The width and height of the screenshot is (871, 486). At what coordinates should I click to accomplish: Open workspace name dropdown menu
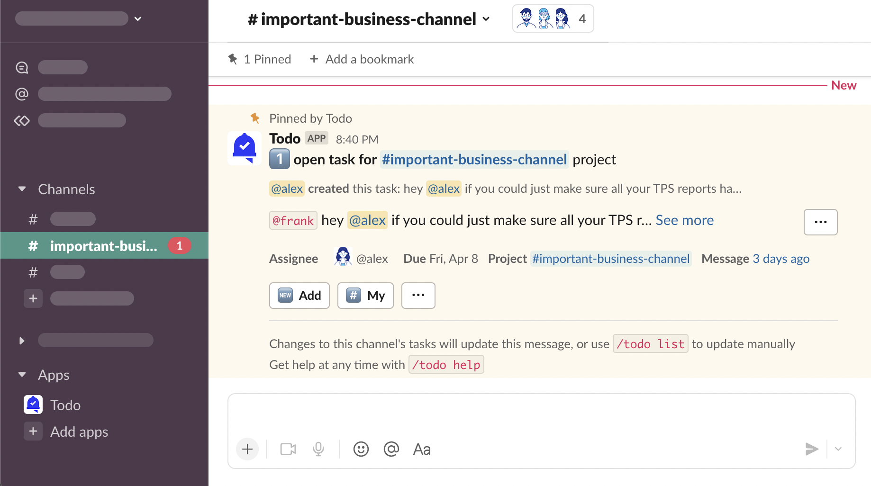[x=138, y=19]
